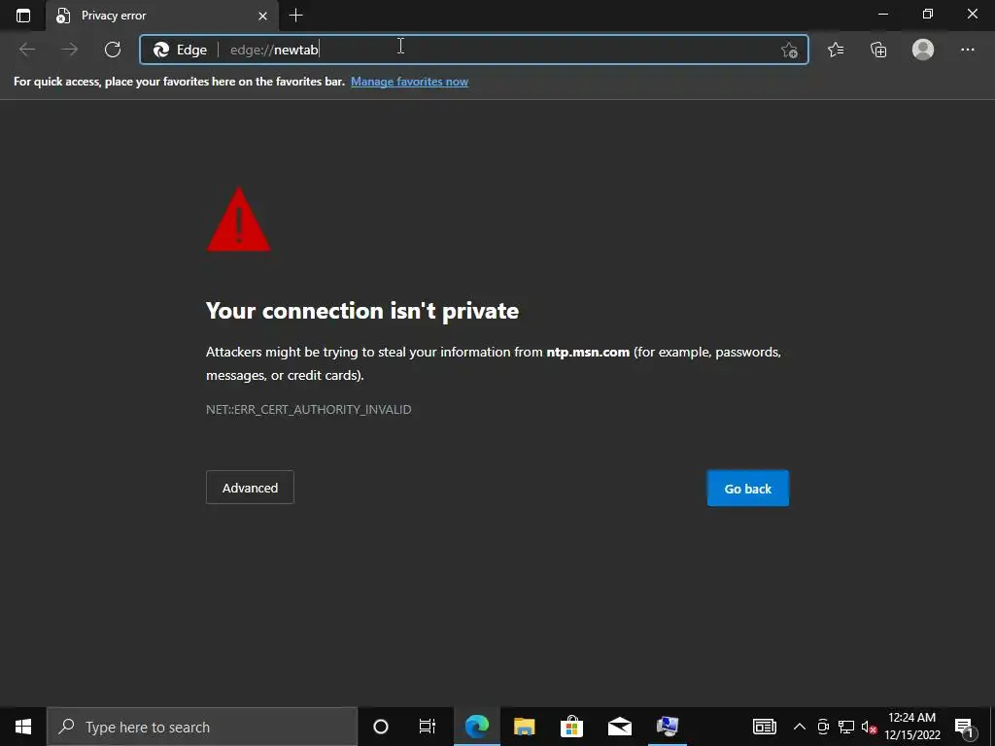
Task: Open a new tab with plus icon
Action: point(295,16)
